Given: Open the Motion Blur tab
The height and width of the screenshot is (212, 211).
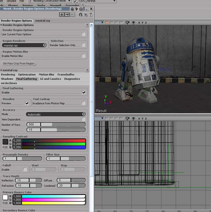Looking at the screenshot, I should (x=46, y=75).
